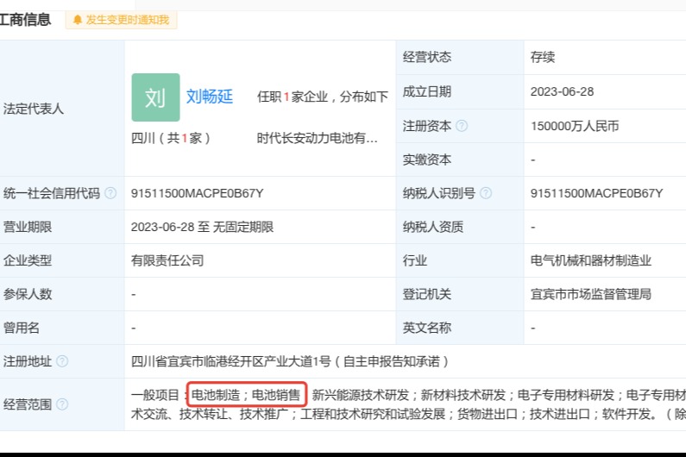Click 新兴能源技术研发 in business scope
This screenshot has width=686, height=457.
[x=361, y=396]
